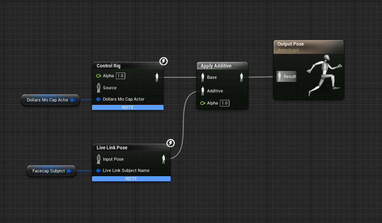Click the Control Rig Alpha value field
The height and width of the screenshot is (223, 382).
pos(121,76)
